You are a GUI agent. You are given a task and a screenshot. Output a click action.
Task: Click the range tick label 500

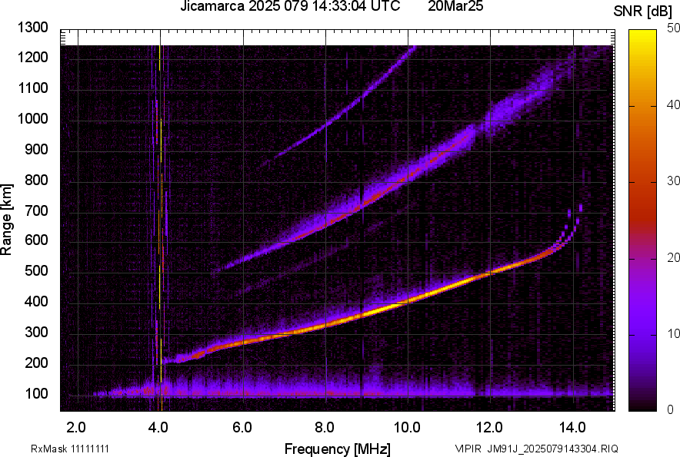point(36,270)
